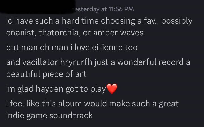204x127 pixels.
Task: Click the word "hryrurfh"
Action: (76, 62)
